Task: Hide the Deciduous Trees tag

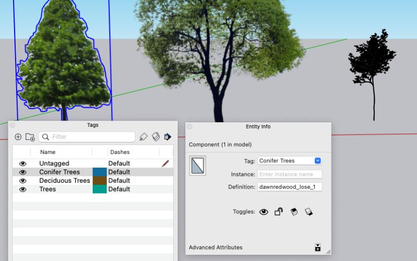Action: [22, 181]
